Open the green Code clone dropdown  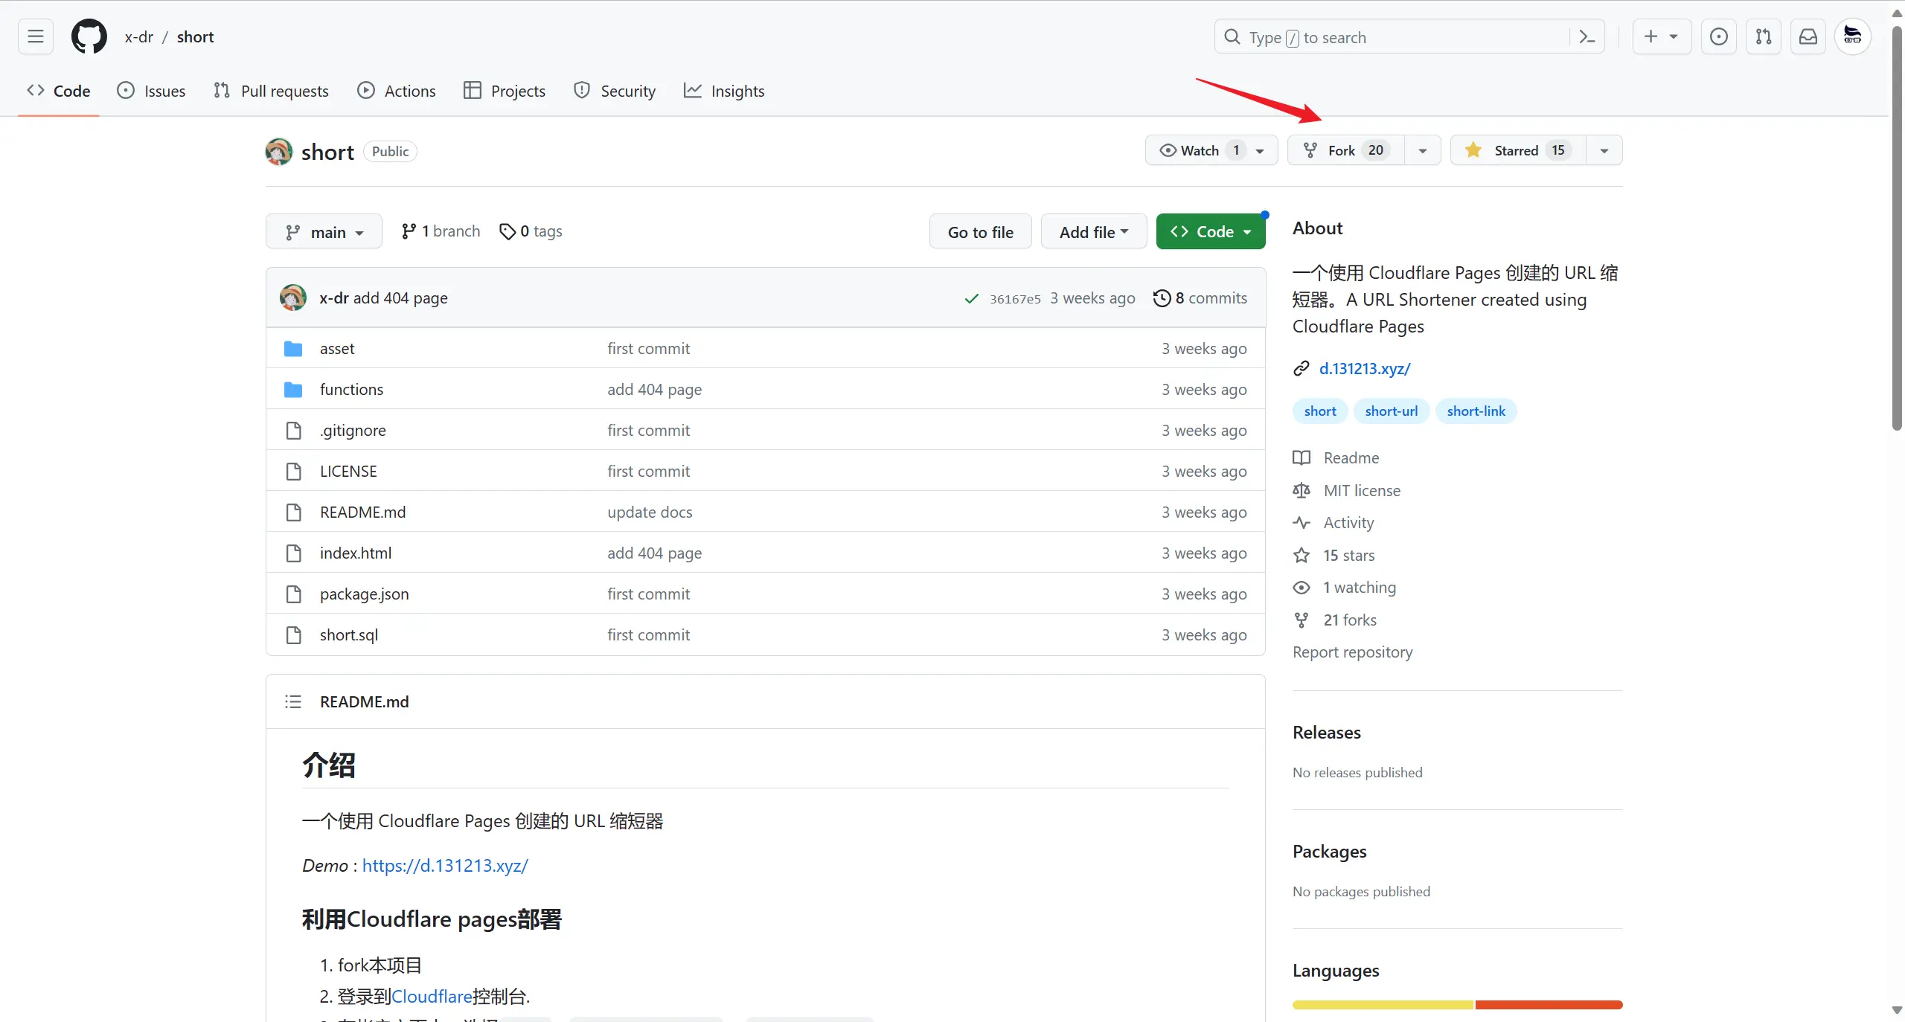(x=1211, y=231)
